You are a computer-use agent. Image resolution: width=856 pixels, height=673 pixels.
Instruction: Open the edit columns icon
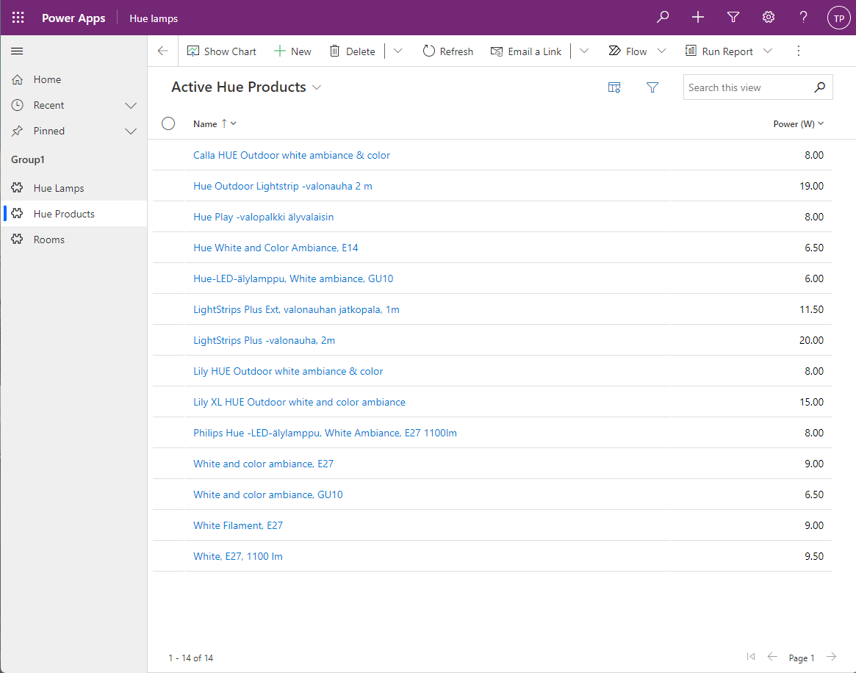point(614,87)
